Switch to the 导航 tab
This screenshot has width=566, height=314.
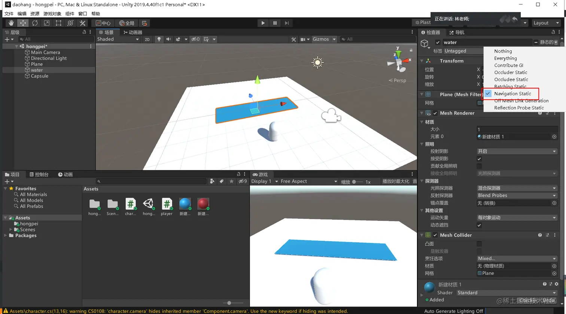click(x=457, y=32)
